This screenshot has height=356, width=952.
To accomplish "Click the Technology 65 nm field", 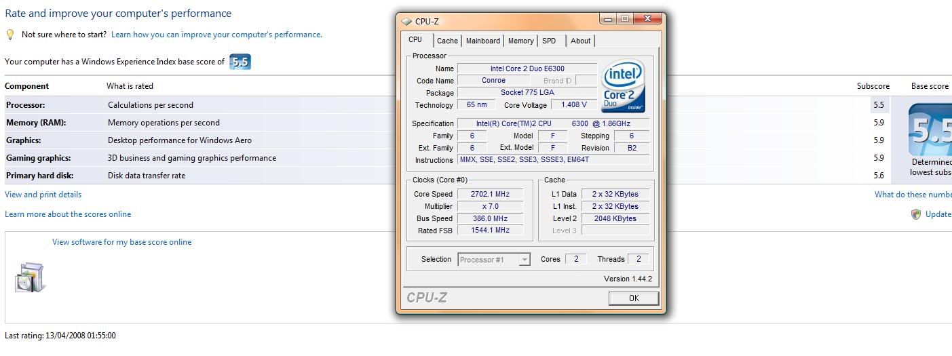I will tap(476, 105).
